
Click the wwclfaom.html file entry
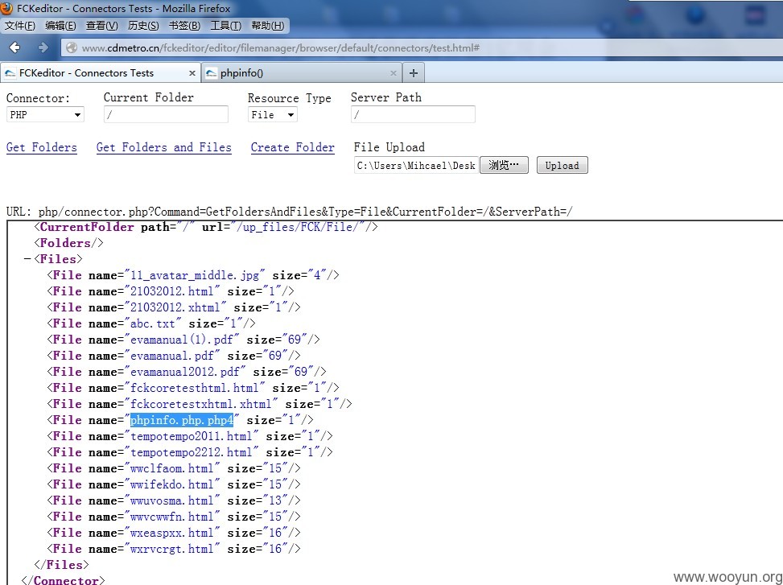point(174,468)
